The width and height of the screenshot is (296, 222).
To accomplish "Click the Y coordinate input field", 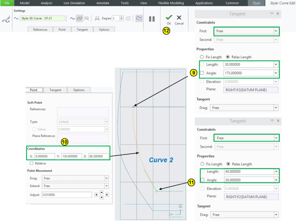I will point(71,156).
